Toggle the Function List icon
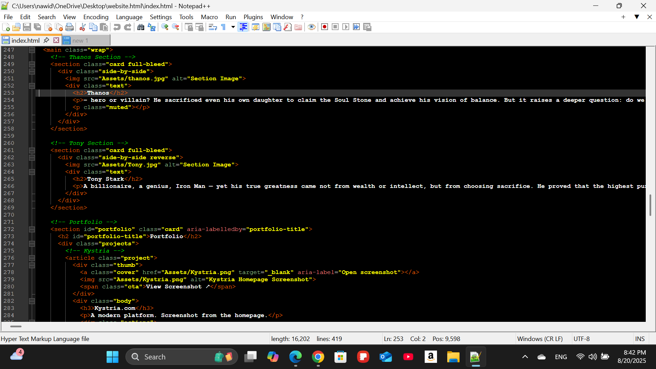Viewport: 656px width, 369px height. coord(288,27)
